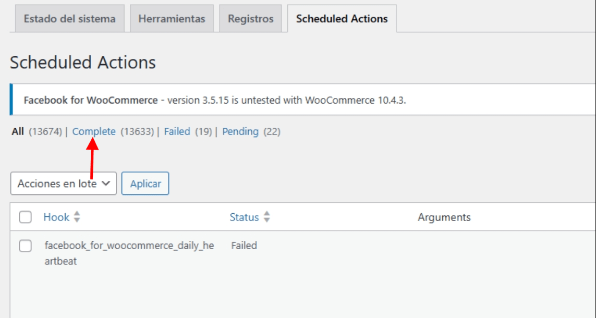The image size is (596, 318).
Task: View Pending actions filter
Action: pos(240,132)
